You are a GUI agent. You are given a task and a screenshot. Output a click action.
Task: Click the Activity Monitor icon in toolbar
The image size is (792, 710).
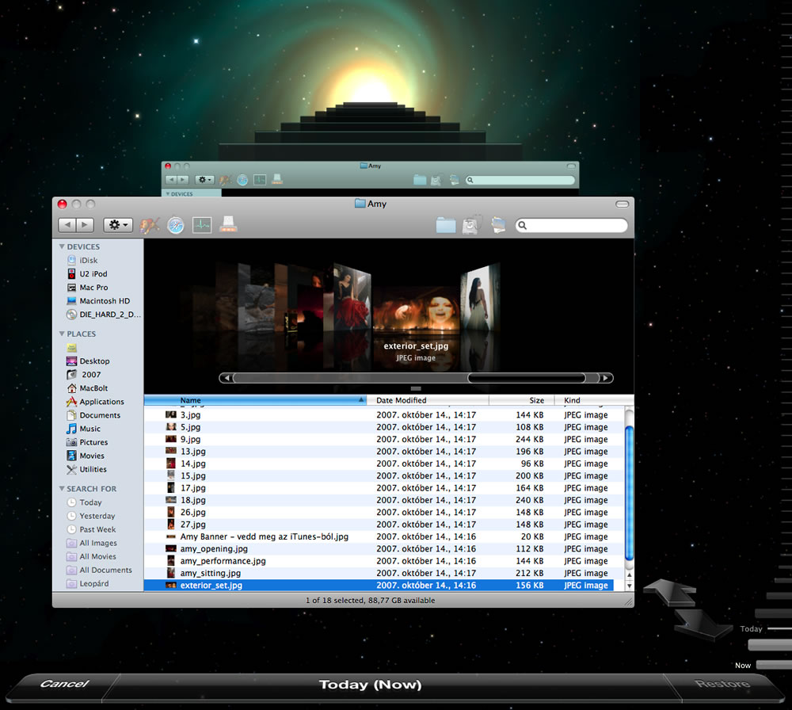202,225
